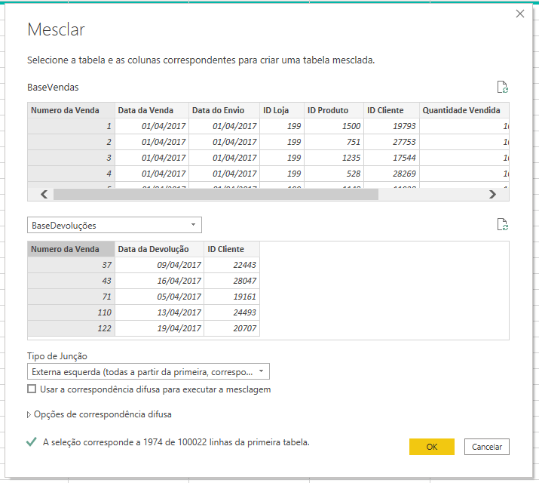Image resolution: width=539 pixels, height=483 pixels.
Task: Click date cell 05/04/2017 in Data da Devolução
Action: tap(160, 297)
